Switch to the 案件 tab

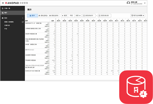tap(32, 16)
